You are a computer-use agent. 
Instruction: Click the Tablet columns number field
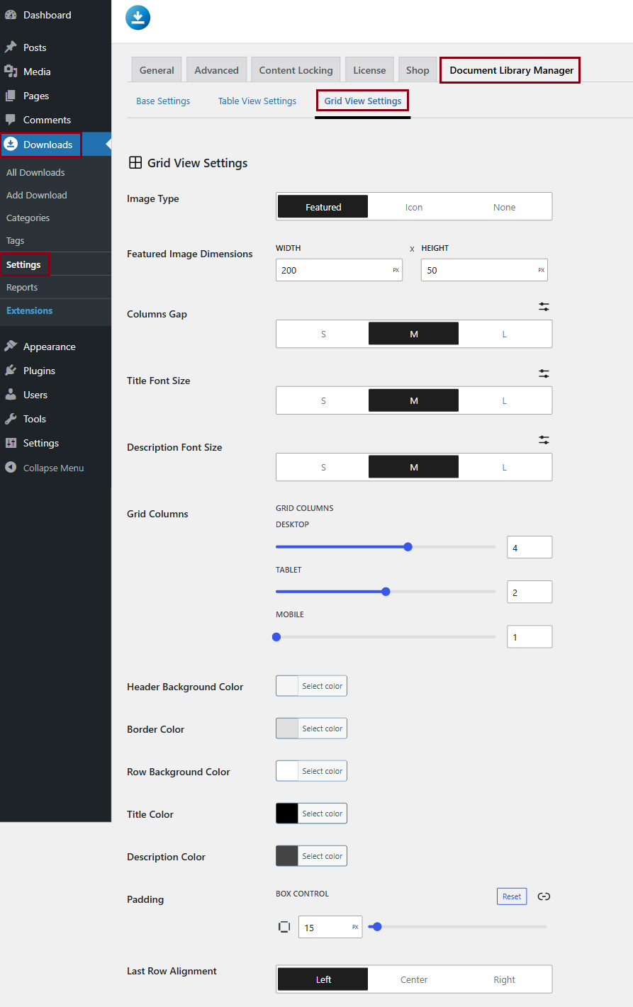pos(530,592)
